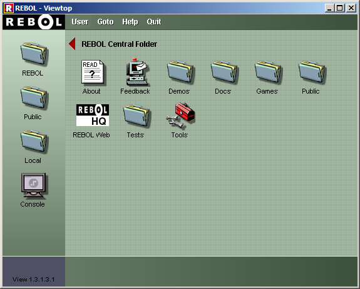This screenshot has width=360, height=289.
Task: Click the REBOL Central Folder heading
Action: click(x=119, y=44)
